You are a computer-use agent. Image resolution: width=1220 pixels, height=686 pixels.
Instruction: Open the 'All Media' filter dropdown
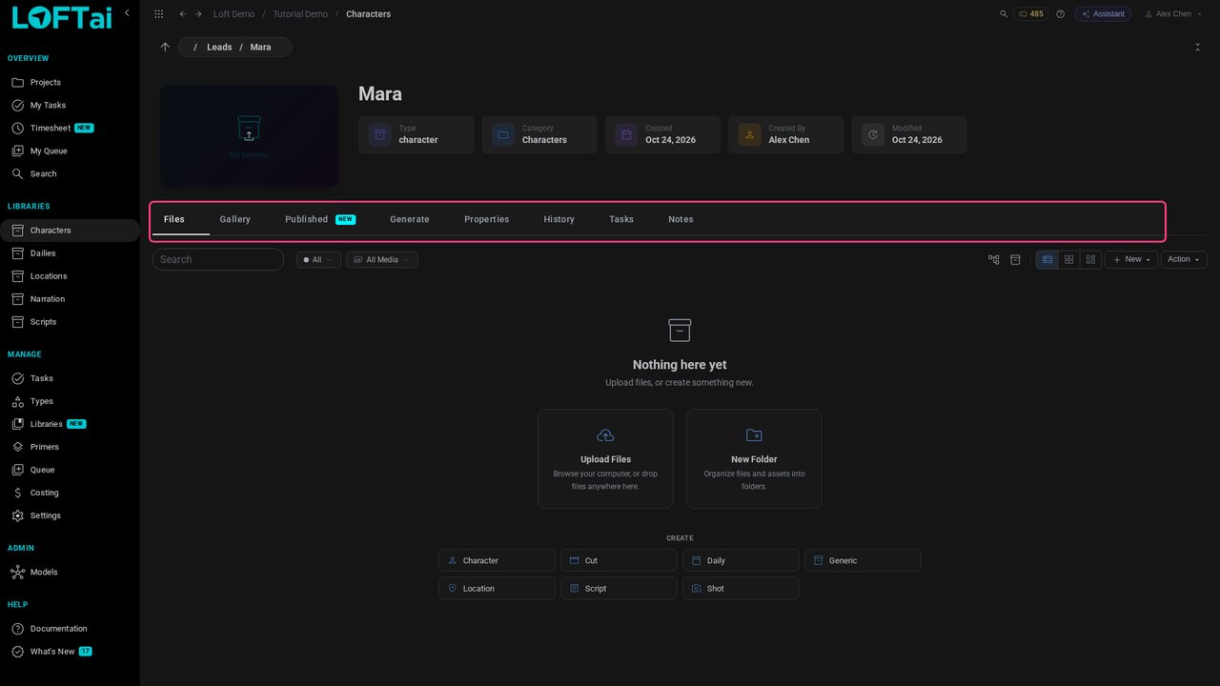(382, 259)
